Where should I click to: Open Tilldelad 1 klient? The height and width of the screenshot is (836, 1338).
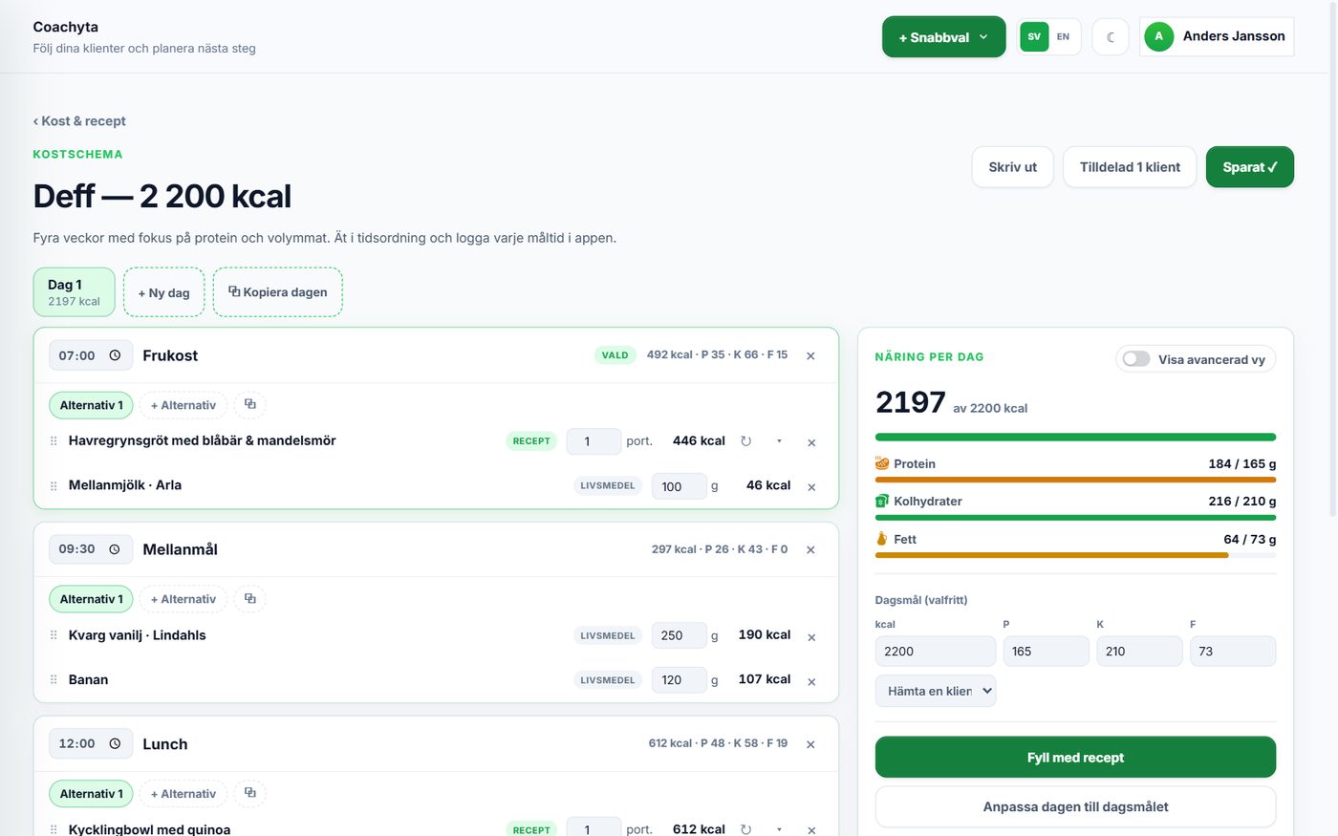pos(1130,167)
